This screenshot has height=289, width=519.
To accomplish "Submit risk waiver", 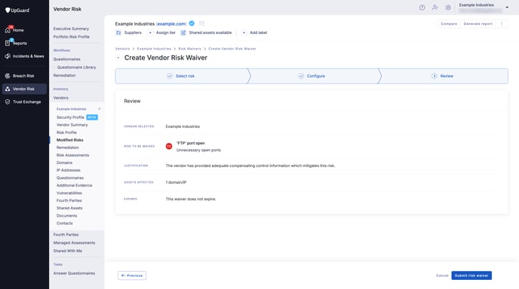I will [471, 275].
